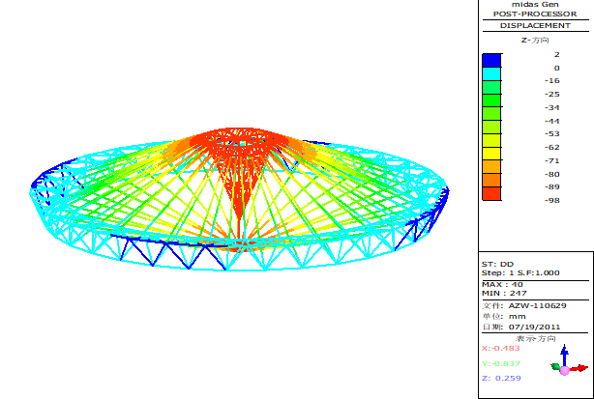Viewport: 594px width, 399px height.
Task: Select the file name 'AZW-110629'
Action: [537, 305]
